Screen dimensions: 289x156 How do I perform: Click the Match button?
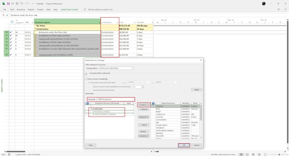click(x=144, y=125)
